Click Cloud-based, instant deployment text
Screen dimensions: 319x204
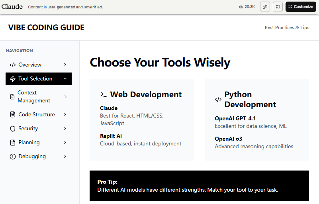point(141,144)
